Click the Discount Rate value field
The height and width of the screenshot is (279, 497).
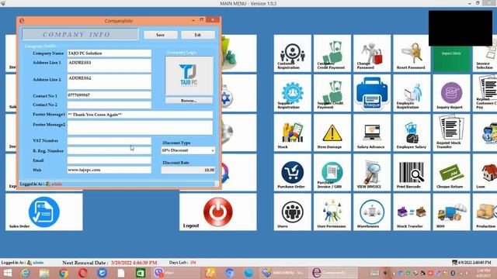[x=188, y=170]
